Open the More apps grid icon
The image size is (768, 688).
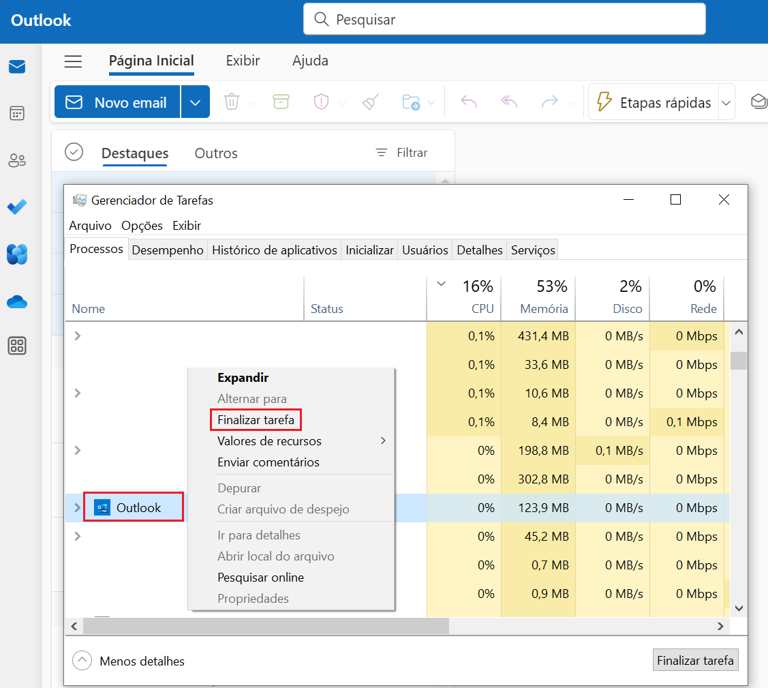pos(17,346)
